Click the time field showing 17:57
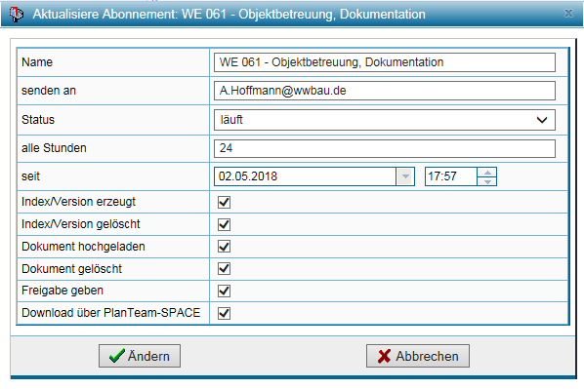 [451, 176]
